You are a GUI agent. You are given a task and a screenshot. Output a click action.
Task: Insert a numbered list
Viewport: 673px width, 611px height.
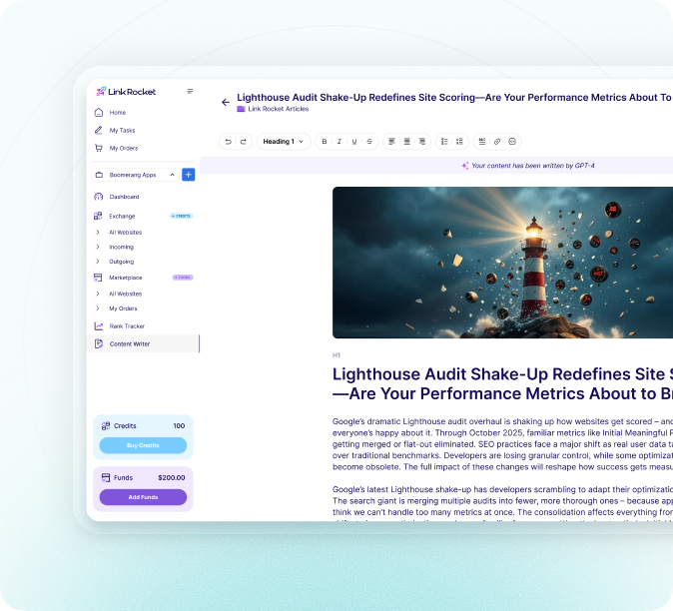pyautogui.click(x=444, y=142)
